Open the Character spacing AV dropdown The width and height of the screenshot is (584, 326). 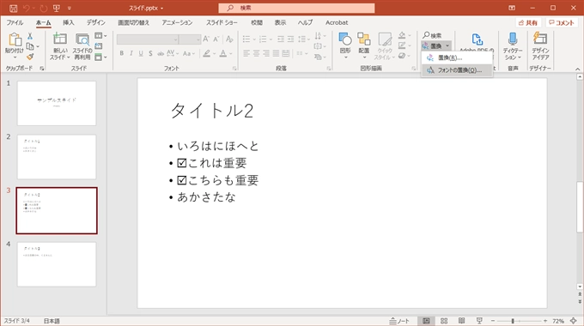pyautogui.click(x=173, y=53)
